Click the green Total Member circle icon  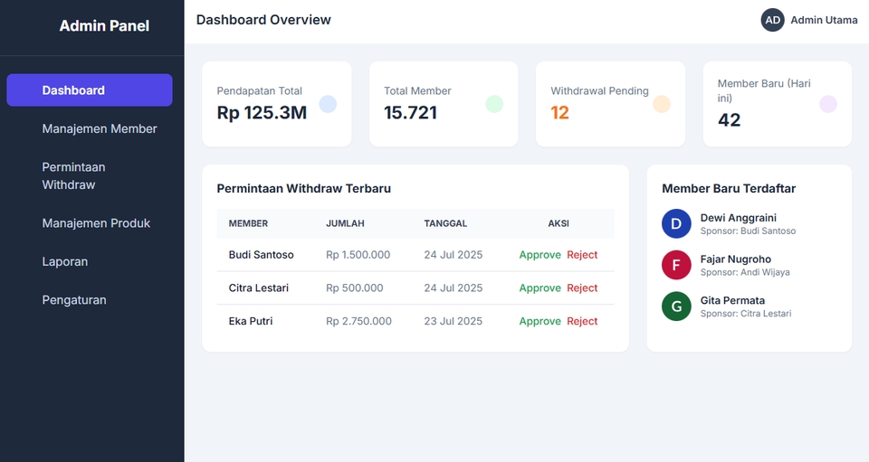[494, 104]
